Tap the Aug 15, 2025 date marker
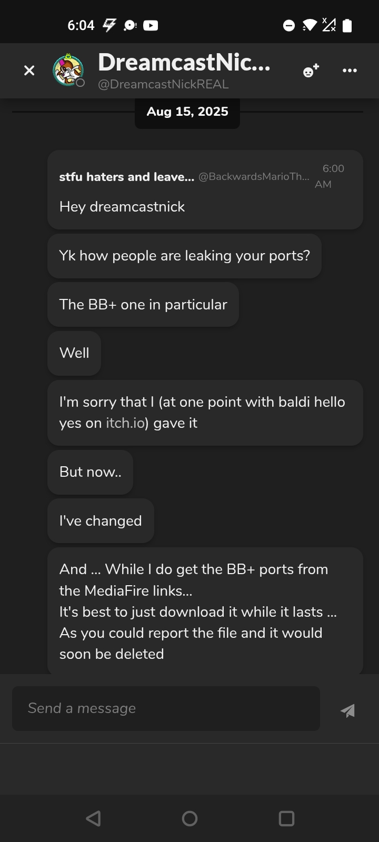Image resolution: width=379 pixels, height=842 pixels. pos(187,112)
